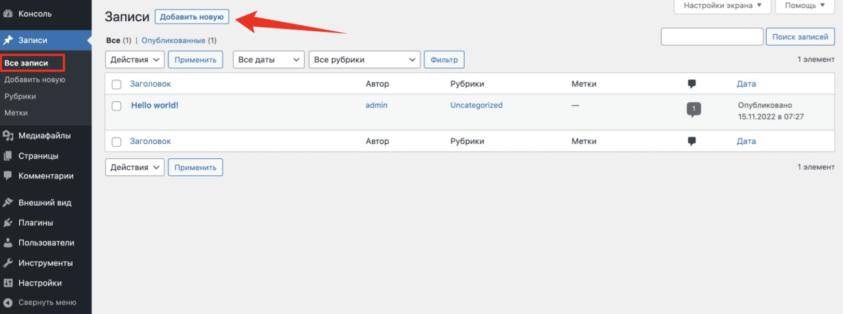Open Рубрики in the sidebar submenu
Screen dimensions: 843x314
click(20, 97)
